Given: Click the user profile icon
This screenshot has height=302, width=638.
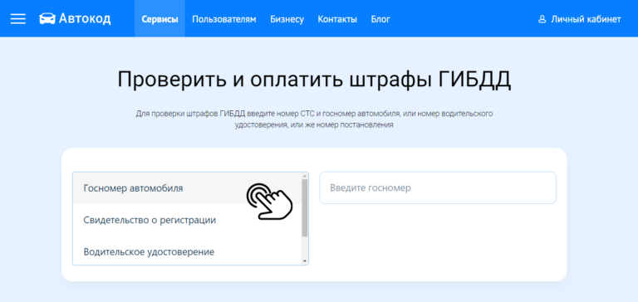Looking at the screenshot, I should 542,19.
